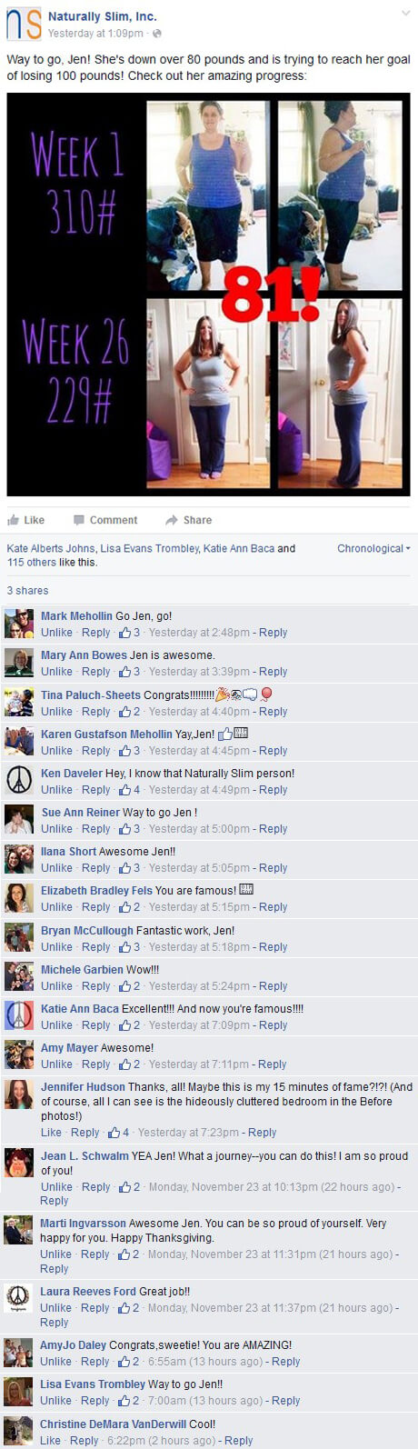The height and width of the screenshot is (1449, 418).
Task: Click Mark Meholiin's profile picture
Action: [x=19, y=624]
